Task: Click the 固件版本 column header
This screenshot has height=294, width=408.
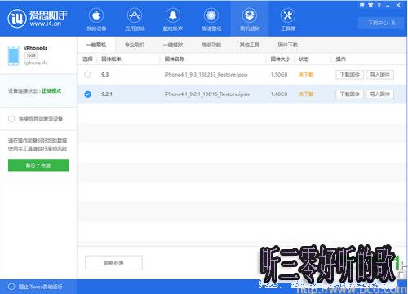Action: point(111,59)
